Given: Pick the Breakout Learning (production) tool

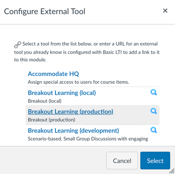Looking at the screenshot, I should pos(71,112).
